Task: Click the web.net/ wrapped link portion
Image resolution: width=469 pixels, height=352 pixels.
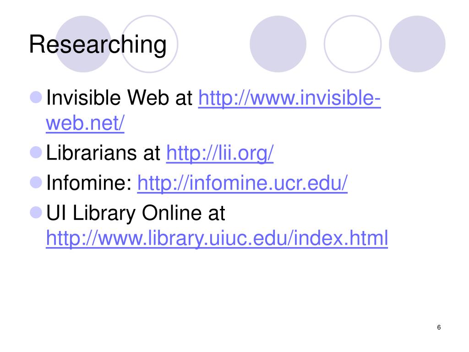Action: coord(85,123)
